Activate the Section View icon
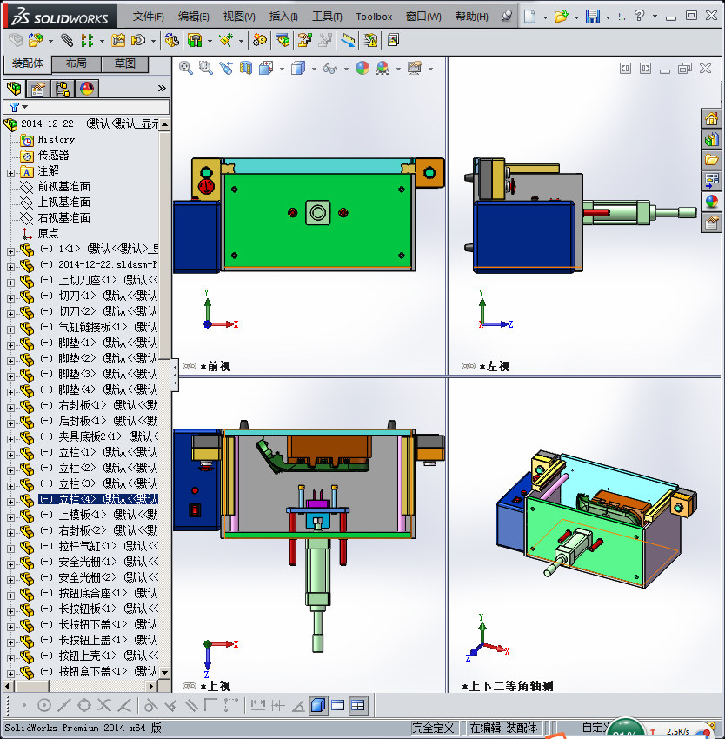This screenshot has width=725, height=739. pyautogui.click(x=246, y=69)
